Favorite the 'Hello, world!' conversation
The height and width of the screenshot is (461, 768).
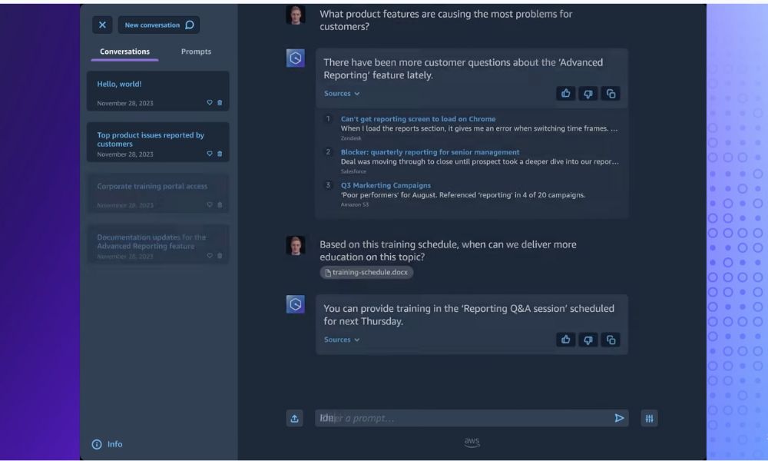point(208,102)
